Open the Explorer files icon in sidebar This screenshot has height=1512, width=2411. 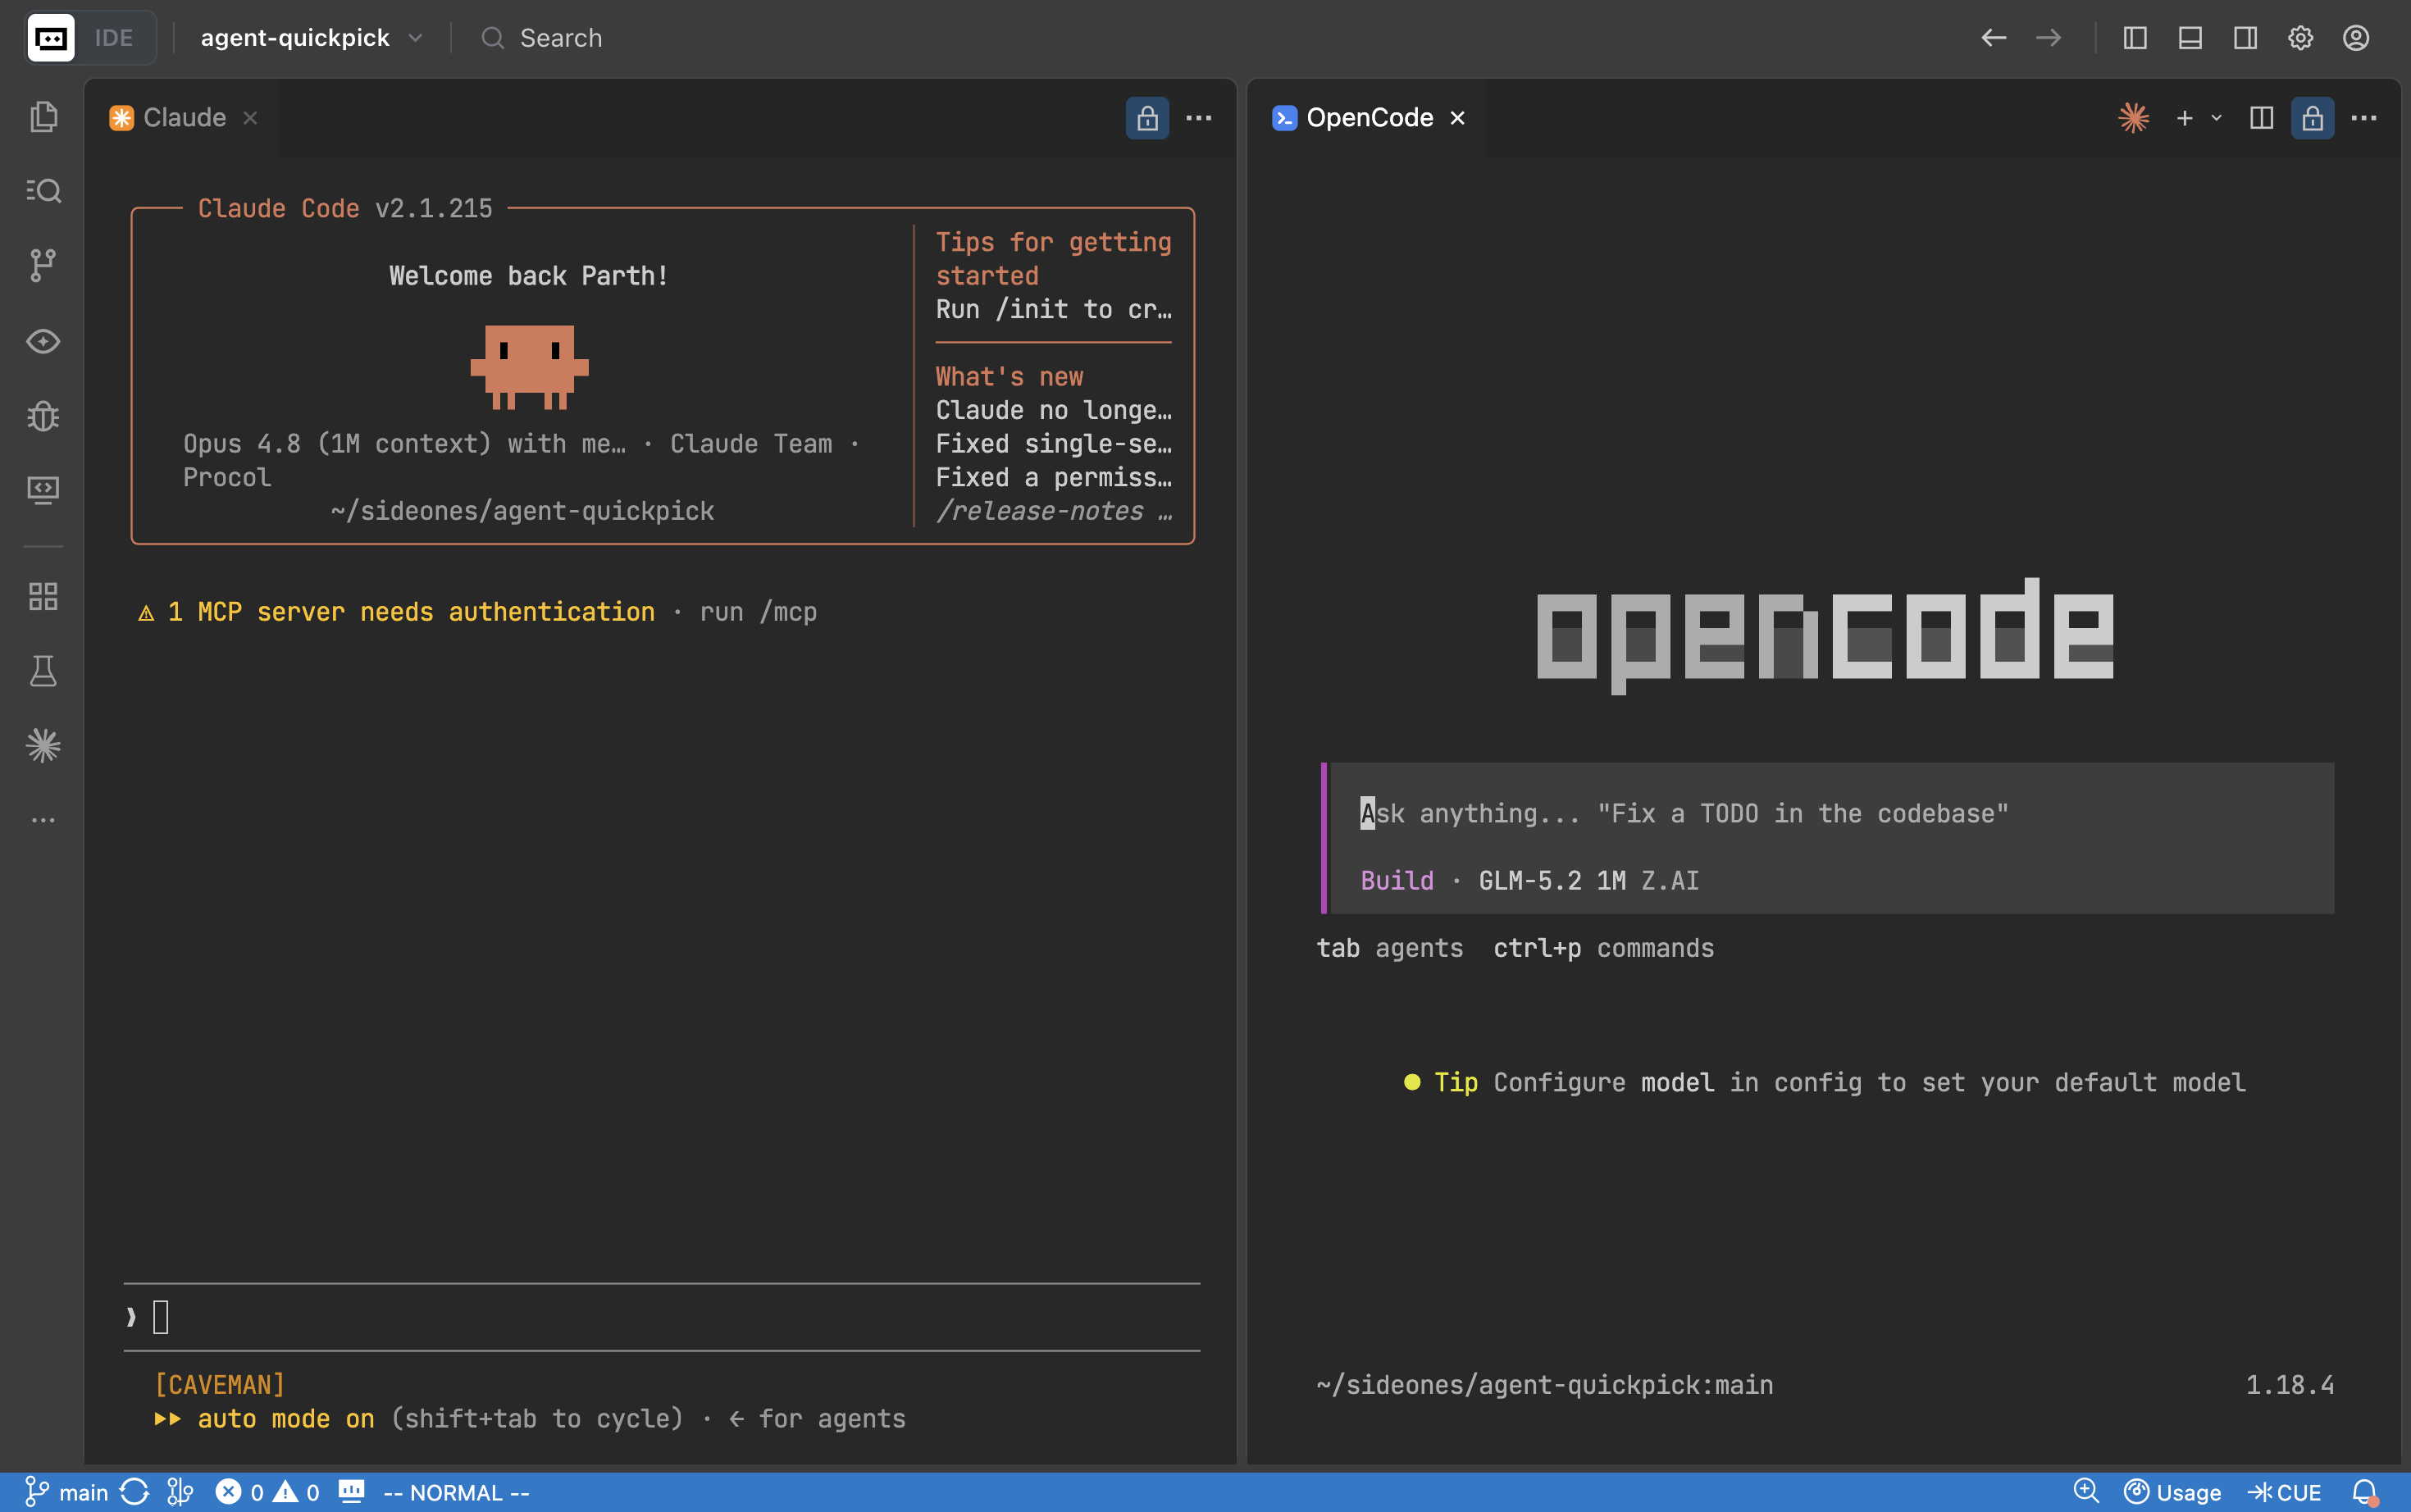click(x=43, y=117)
